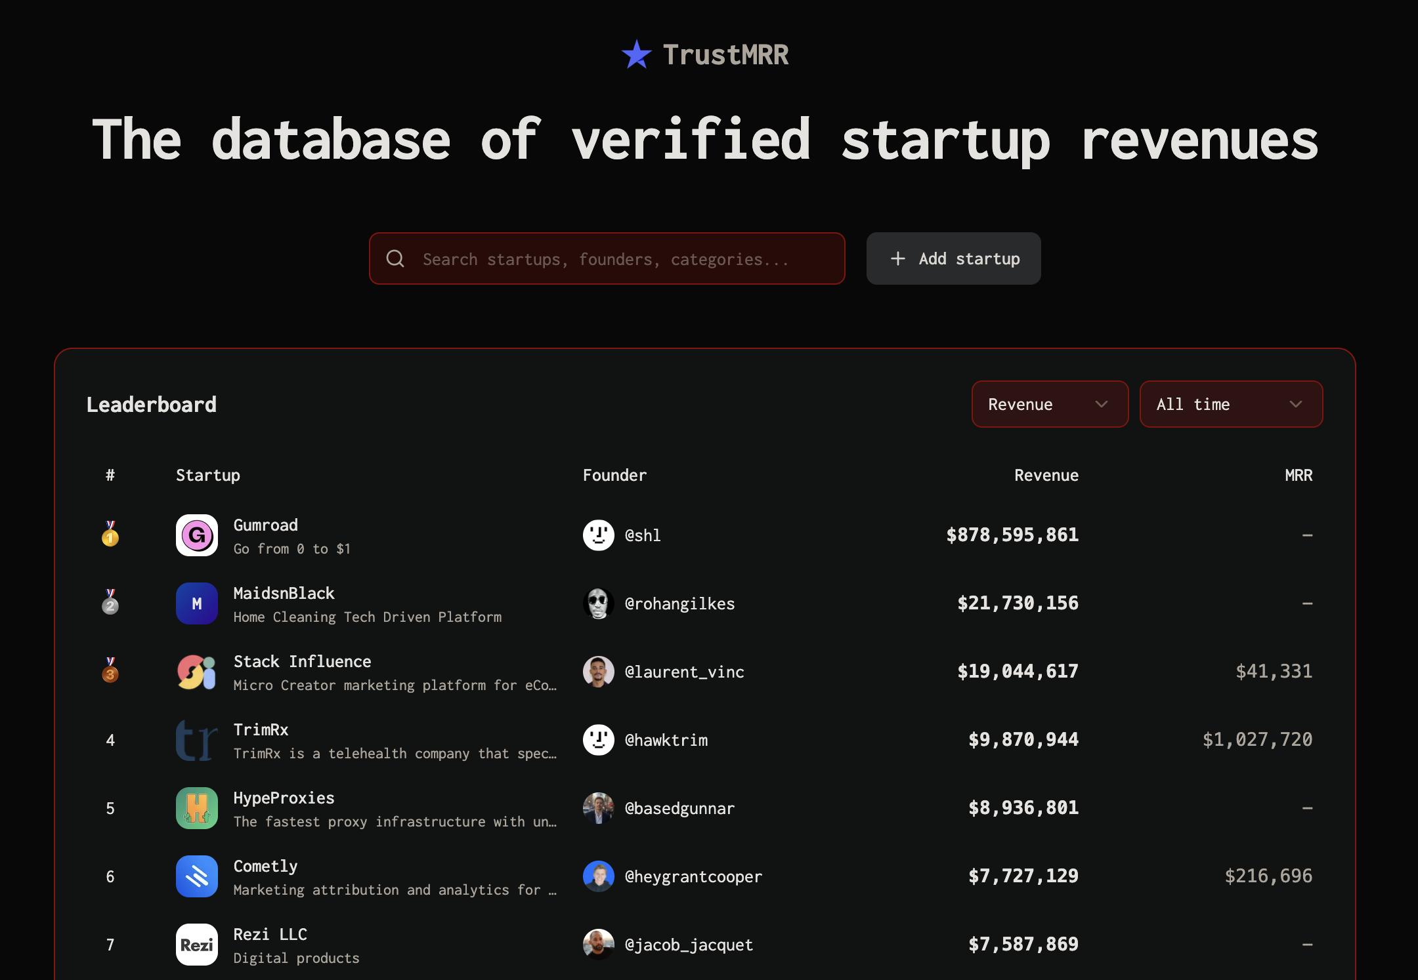Click the Cometly blue logo icon
This screenshot has width=1418, height=980.
[196, 876]
